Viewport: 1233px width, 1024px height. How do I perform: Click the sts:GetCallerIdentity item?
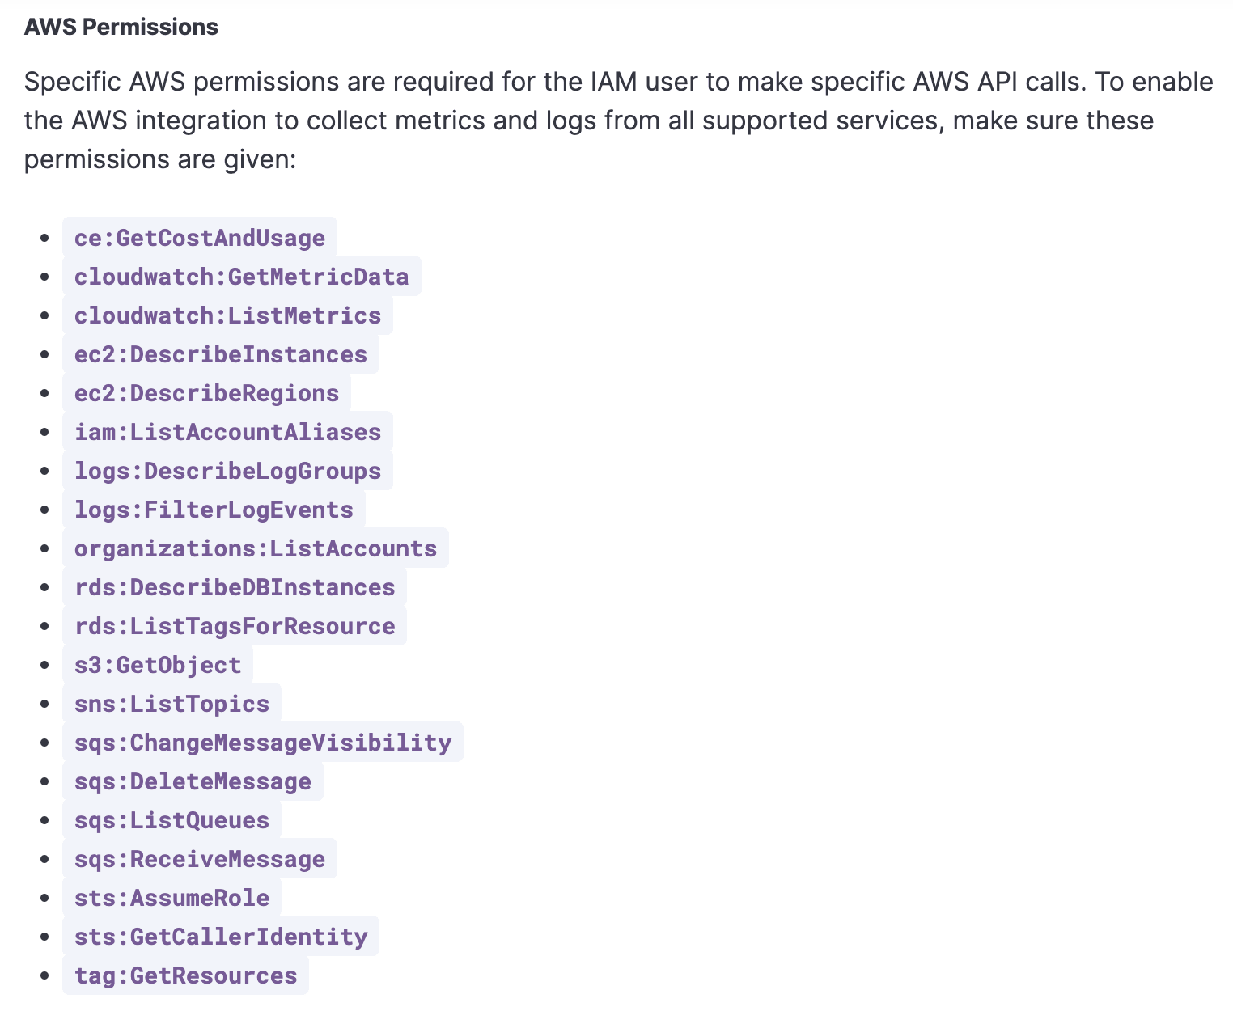[220, 937]
